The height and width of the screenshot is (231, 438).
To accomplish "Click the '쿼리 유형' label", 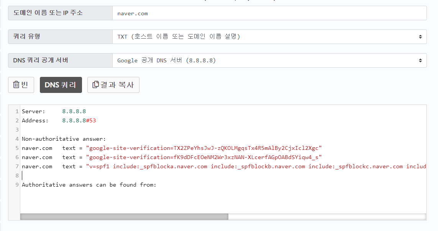I will pyautogui.click(x=27, y=36).
